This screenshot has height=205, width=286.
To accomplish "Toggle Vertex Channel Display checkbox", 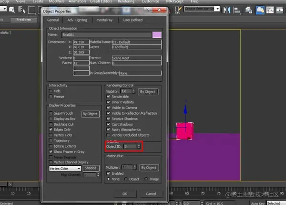I will [x=51, y=162].
